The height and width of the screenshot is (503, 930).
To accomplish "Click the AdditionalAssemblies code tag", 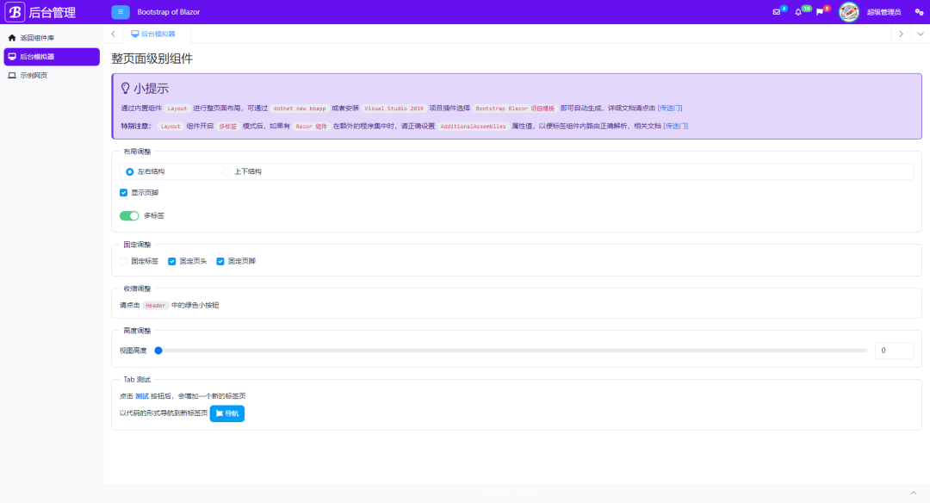I will point(474,127).
